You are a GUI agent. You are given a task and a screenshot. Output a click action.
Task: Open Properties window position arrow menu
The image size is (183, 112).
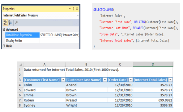70,9
